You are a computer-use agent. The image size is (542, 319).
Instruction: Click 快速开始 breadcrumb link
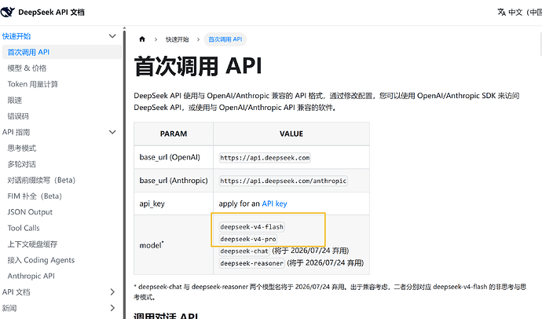pyautogui.click(x=177, y=39)
